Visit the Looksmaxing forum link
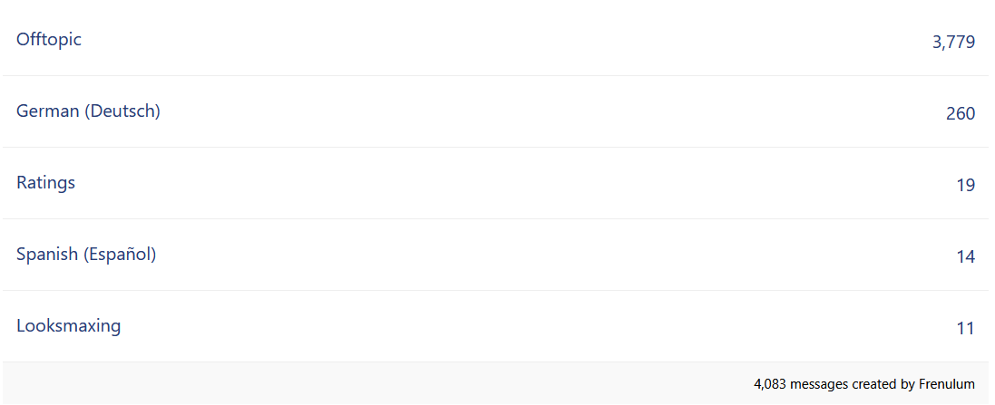This screenshot has height=405, width=995. (69, 326)
